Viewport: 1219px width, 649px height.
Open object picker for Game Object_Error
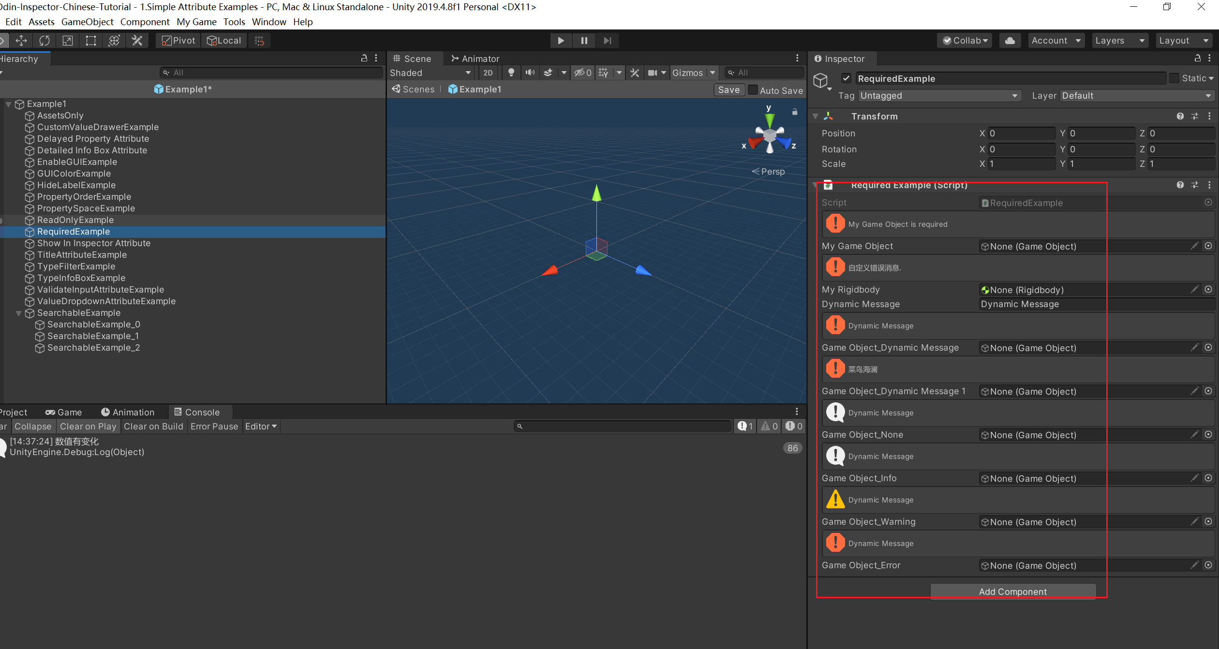[1208, 565]
